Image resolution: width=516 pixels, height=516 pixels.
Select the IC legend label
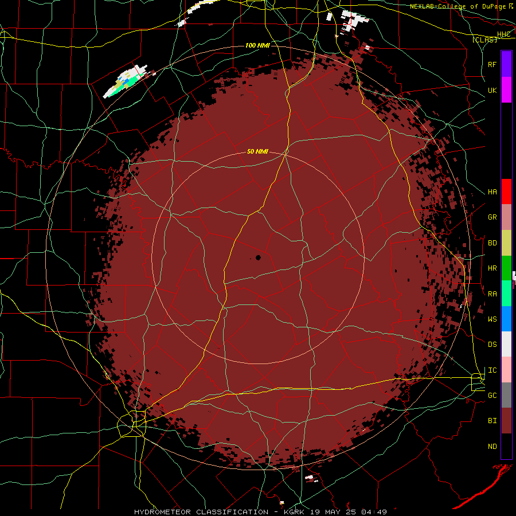(492, 370)
